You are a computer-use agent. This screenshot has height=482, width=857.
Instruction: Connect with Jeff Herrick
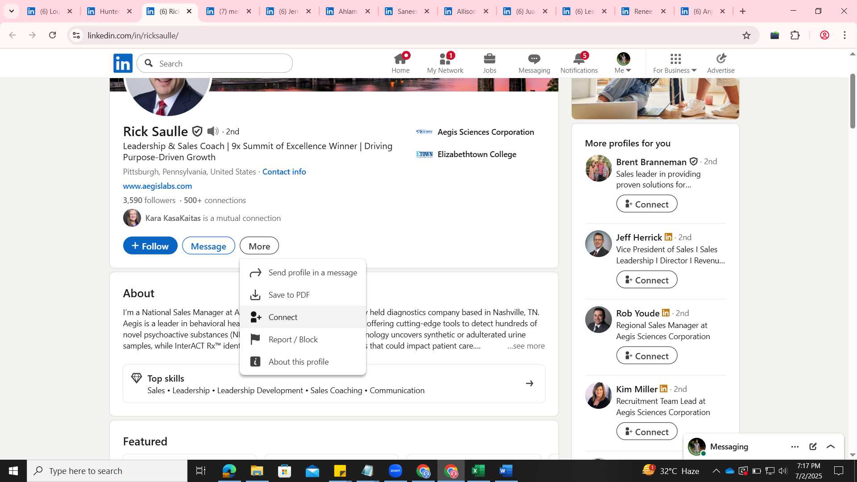[x=646, y=280]
